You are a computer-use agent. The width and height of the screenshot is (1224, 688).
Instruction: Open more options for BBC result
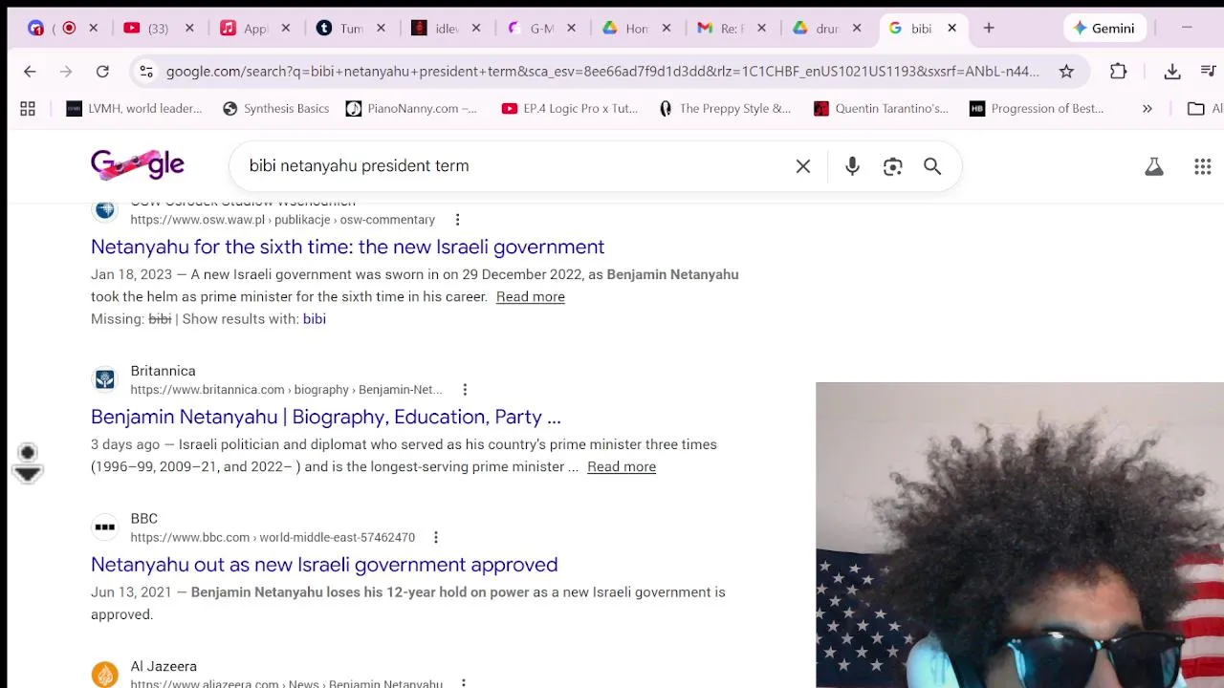435,538
